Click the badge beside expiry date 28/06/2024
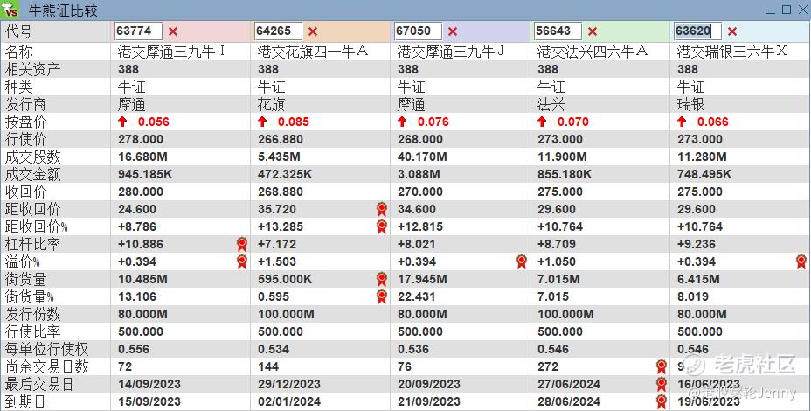 pos(661,401)
